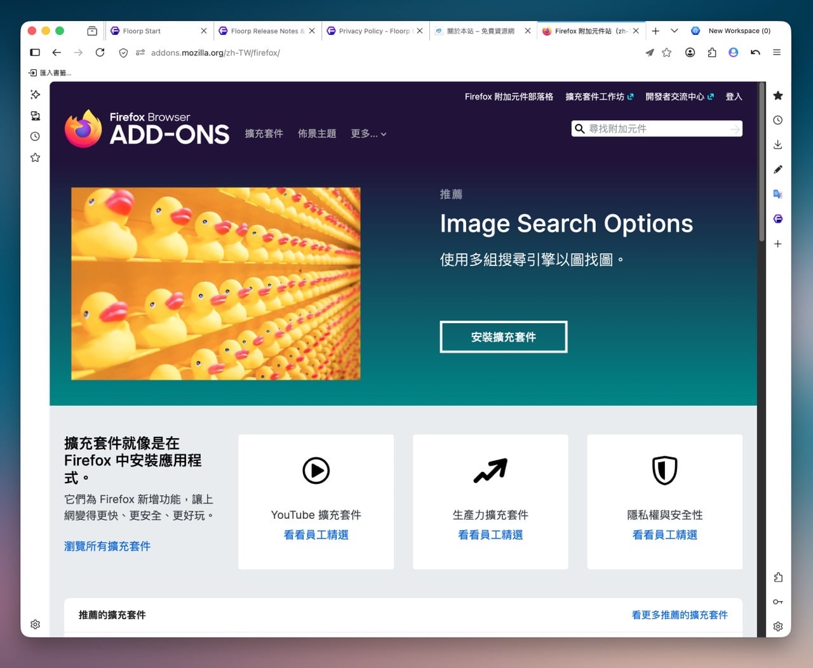Go back with the left arrow button

click(57, 53)
